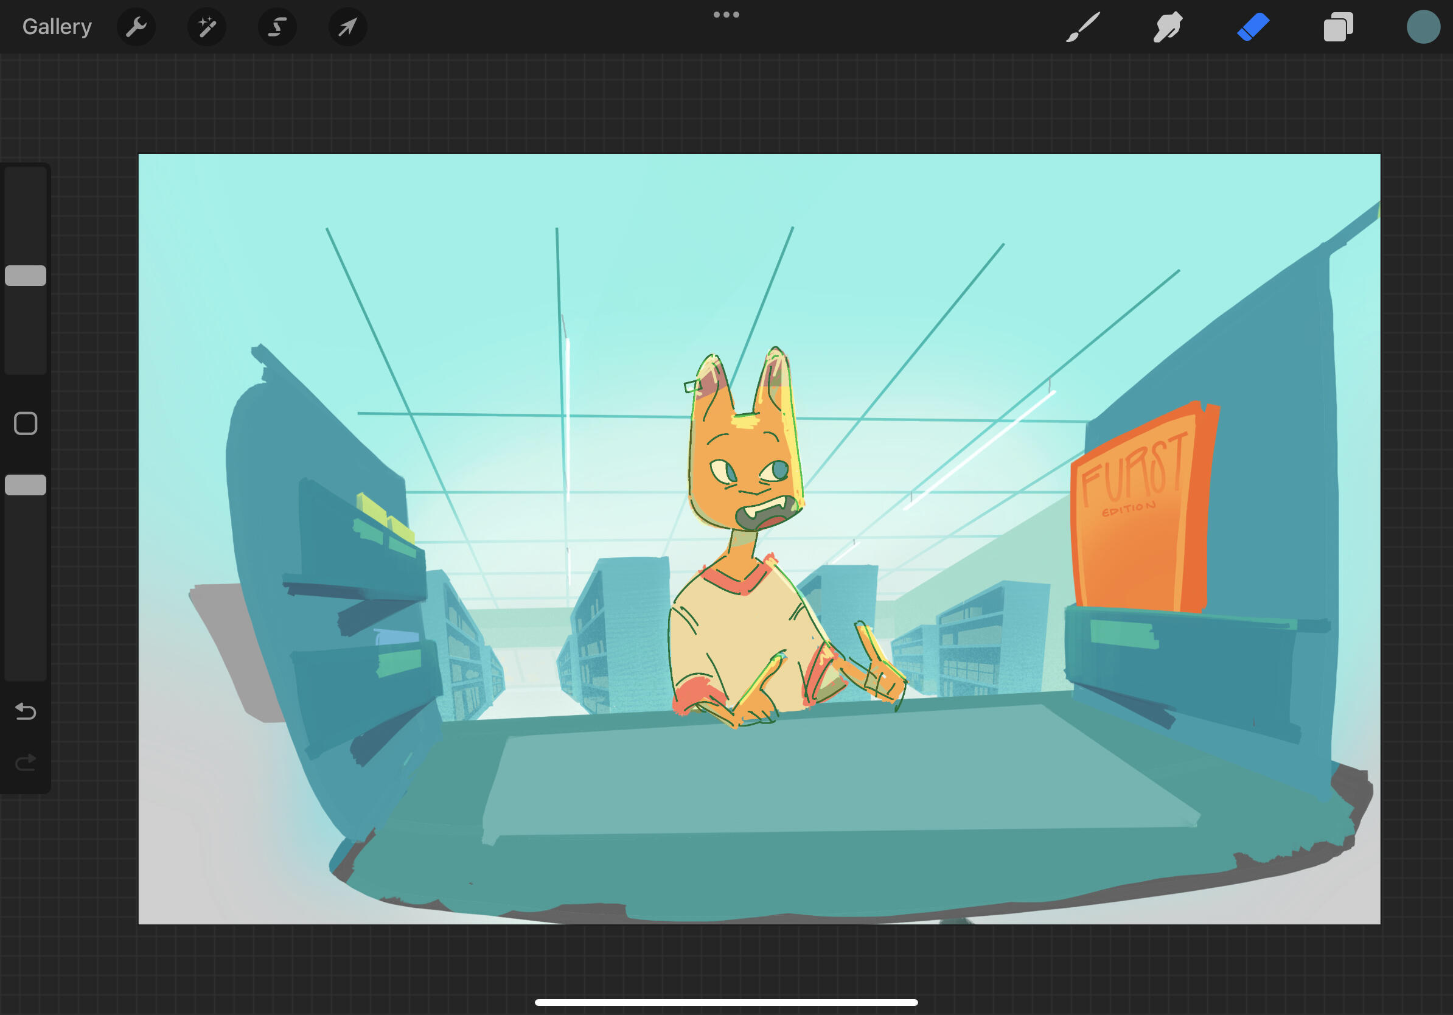Activate the Selection tool
Screen dimensions: 1453x1015
277,27
